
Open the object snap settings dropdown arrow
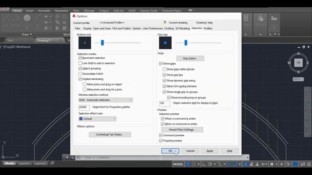point(240,164)
